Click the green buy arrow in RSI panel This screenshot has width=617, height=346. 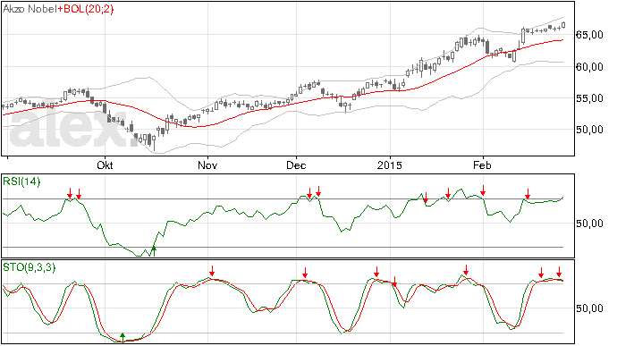coord(154,250)
